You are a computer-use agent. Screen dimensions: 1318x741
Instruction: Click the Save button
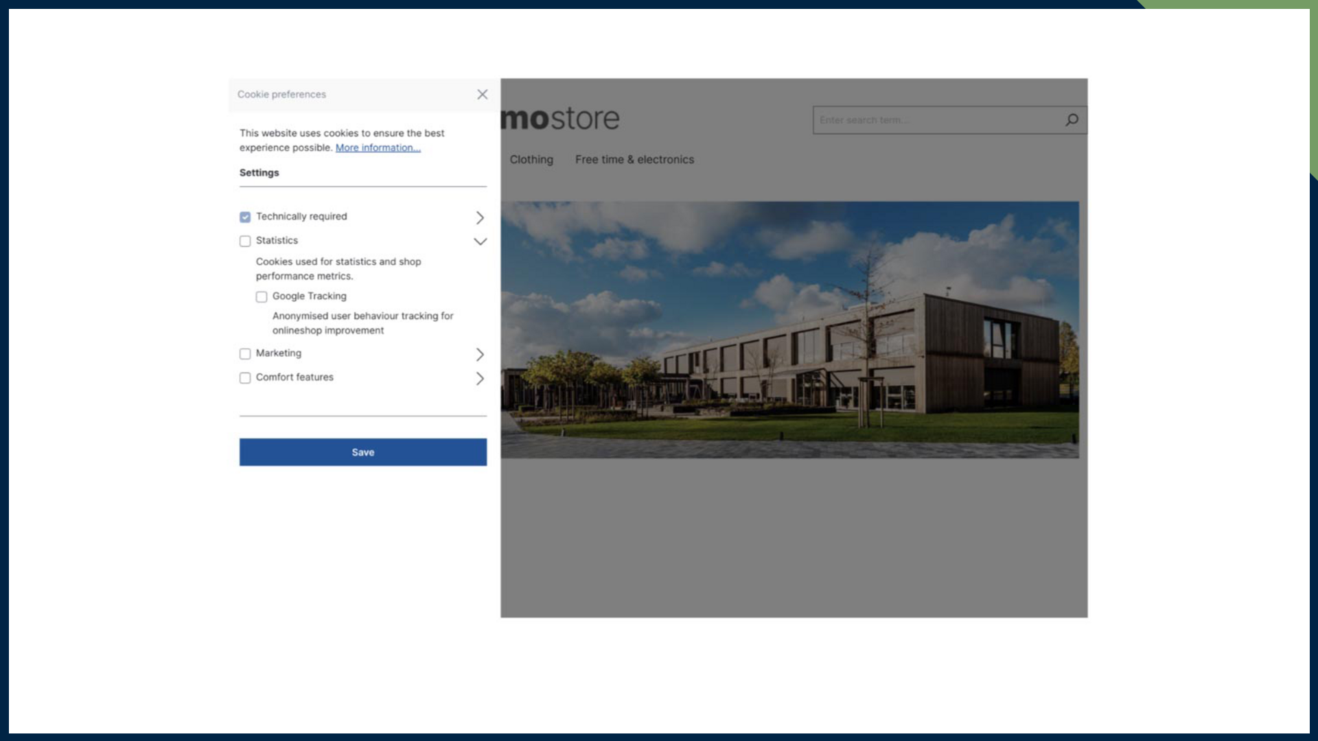362,451
